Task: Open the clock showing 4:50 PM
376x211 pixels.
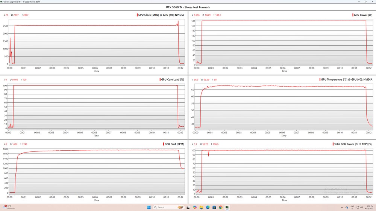Action: (370, 207)
